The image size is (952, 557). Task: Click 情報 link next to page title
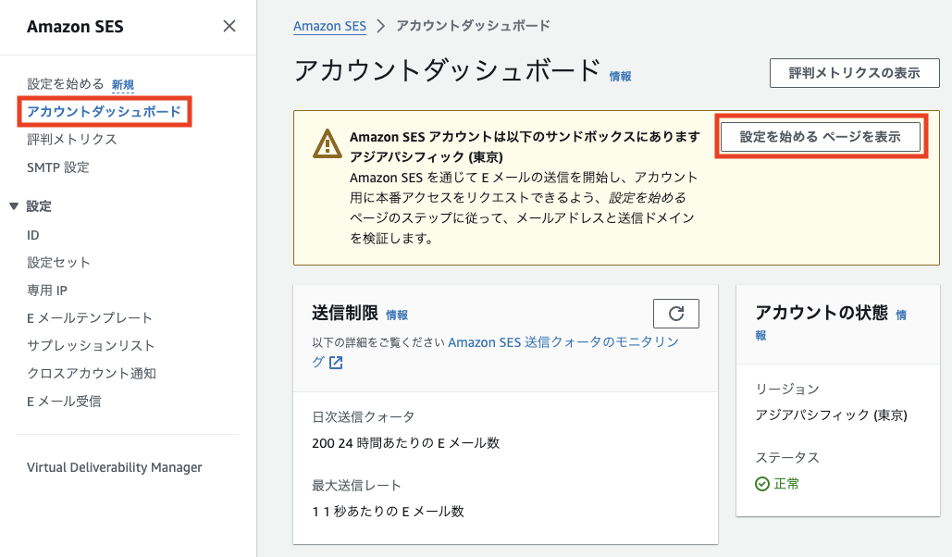[620, 77]
